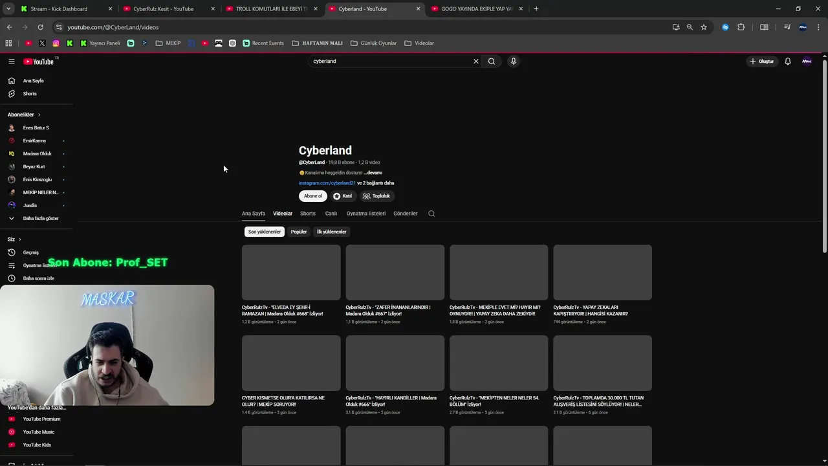Open the tab search dropdown arrow
This screenshot has height=466, width=828.
click(x=8, y=9)
